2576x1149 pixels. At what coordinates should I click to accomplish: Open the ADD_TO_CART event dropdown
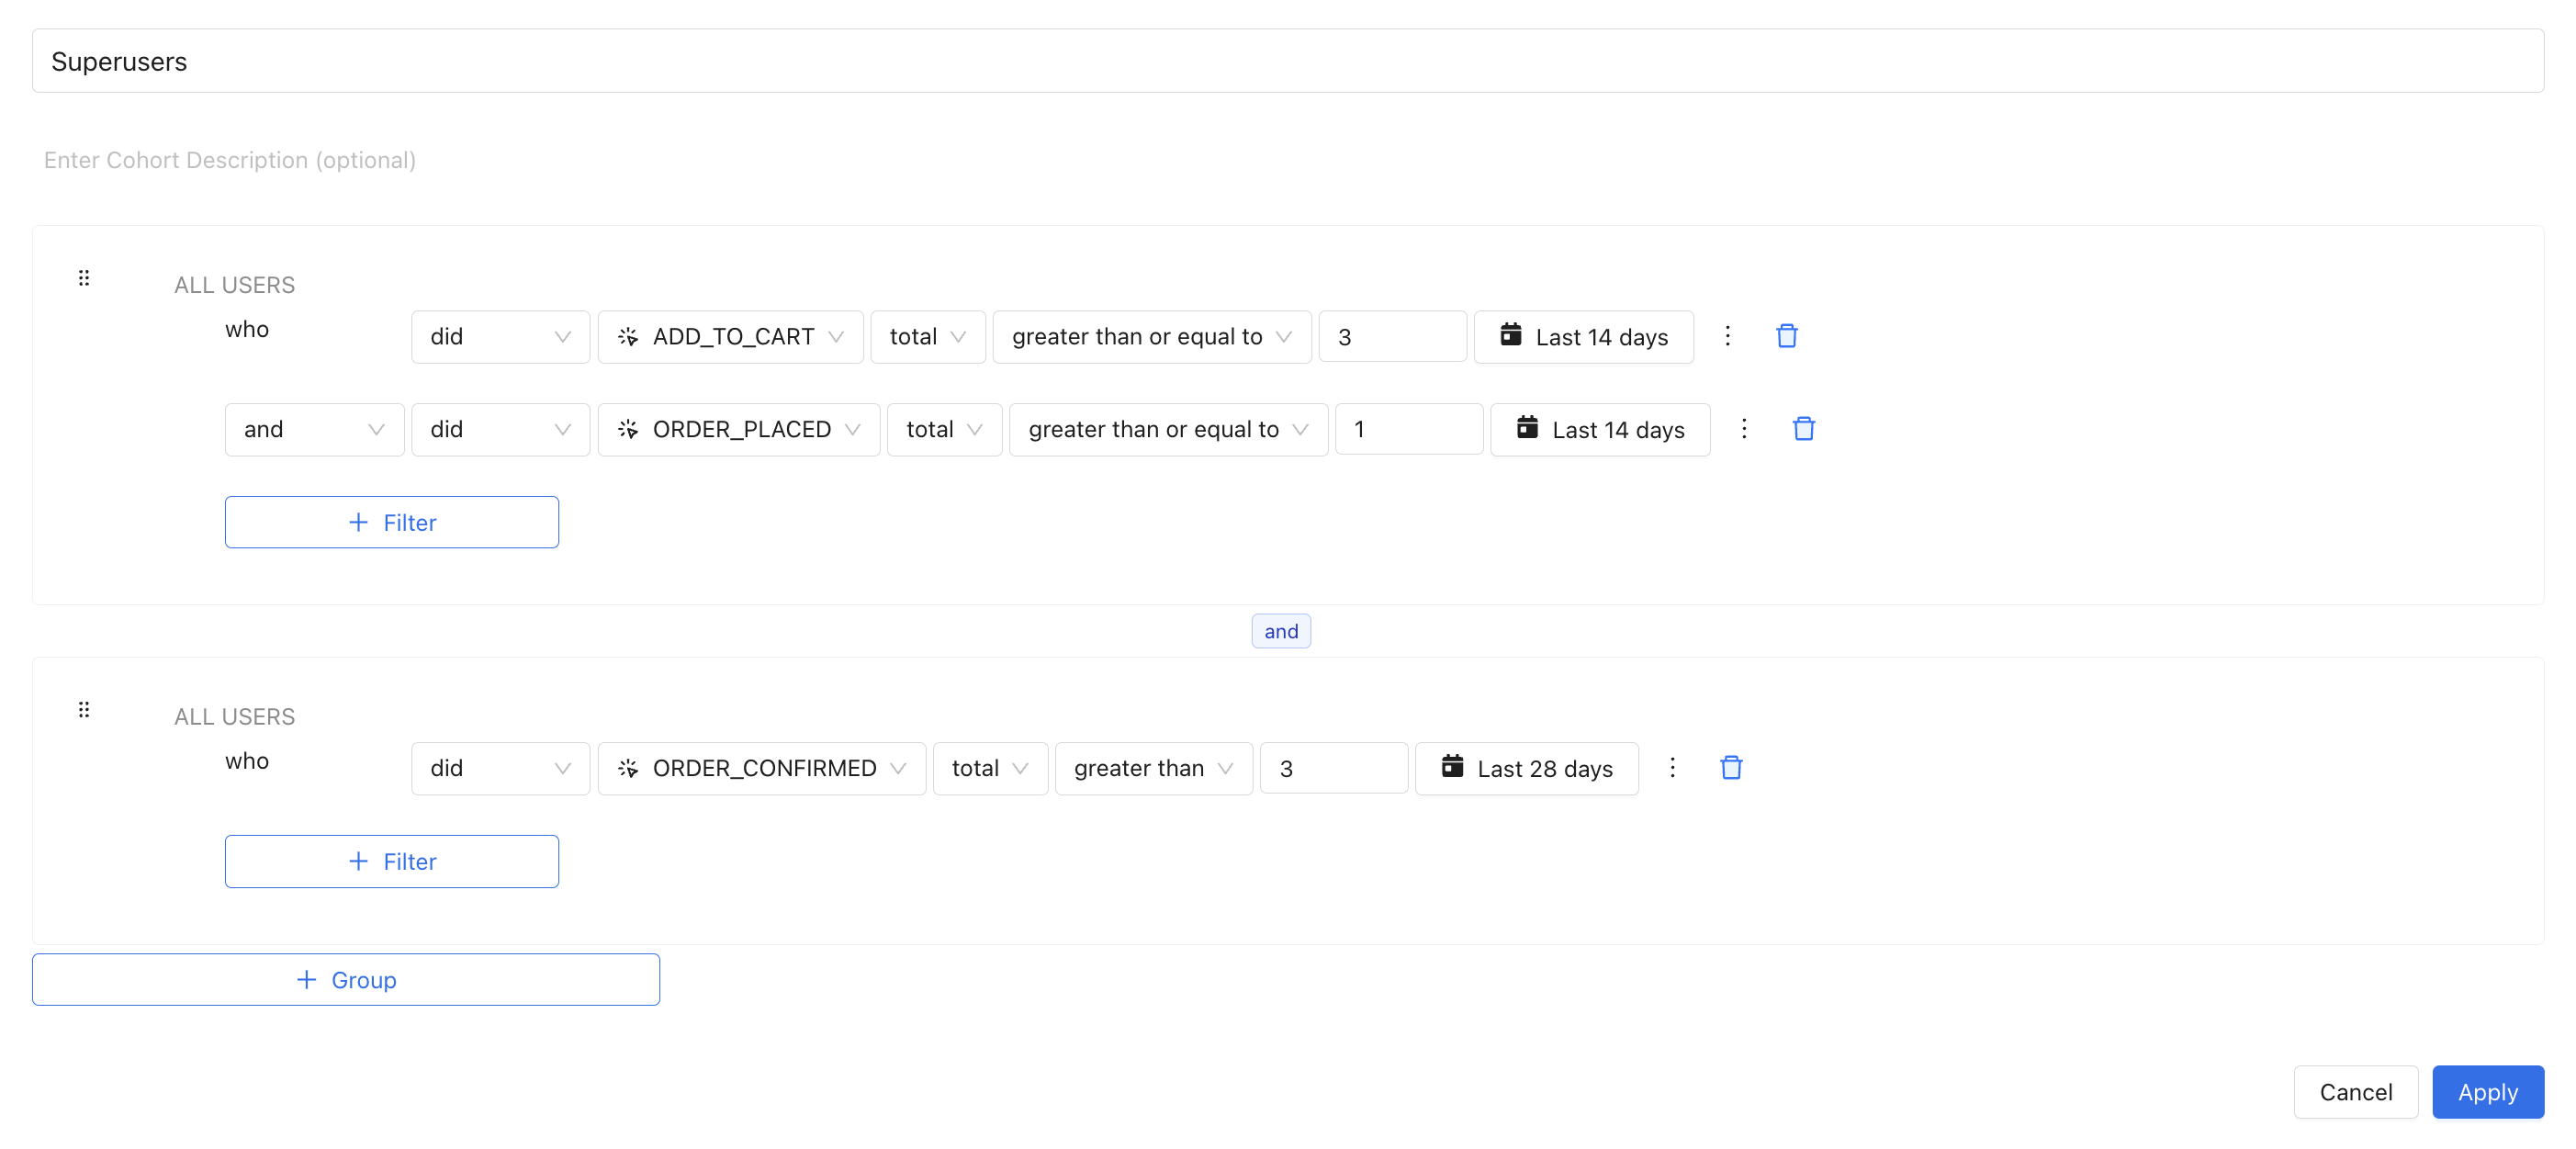tap(730, 337)
